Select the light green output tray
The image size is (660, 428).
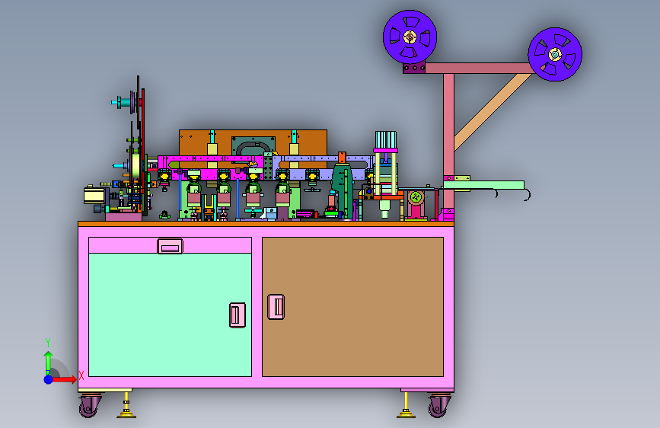pyautogui.click(x=483, y=185)
